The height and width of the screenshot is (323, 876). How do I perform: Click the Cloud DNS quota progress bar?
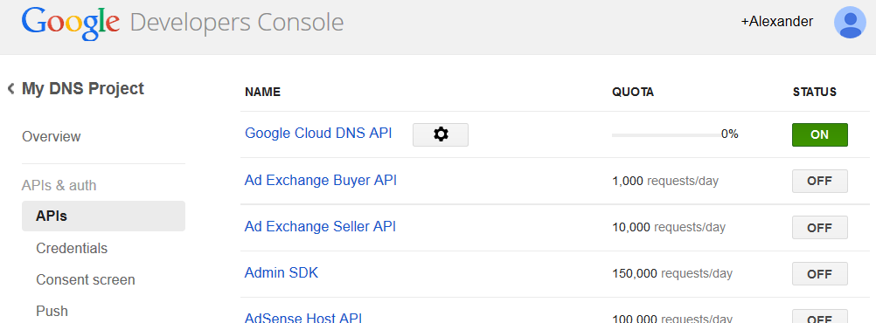(666, 135)
